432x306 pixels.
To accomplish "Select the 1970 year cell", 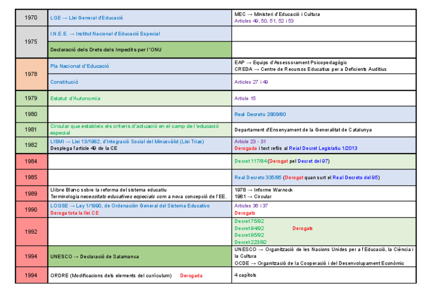I will click(x=32, y=17).
